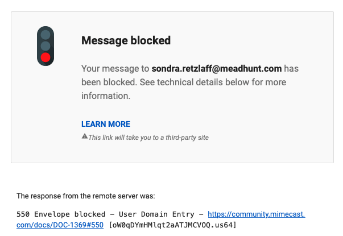Click the '550 Envelope blocked' text

click(61, 214)
